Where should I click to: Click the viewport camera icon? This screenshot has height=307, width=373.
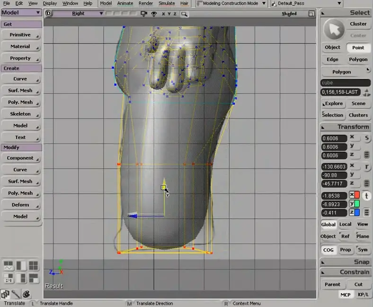[144, 14]
